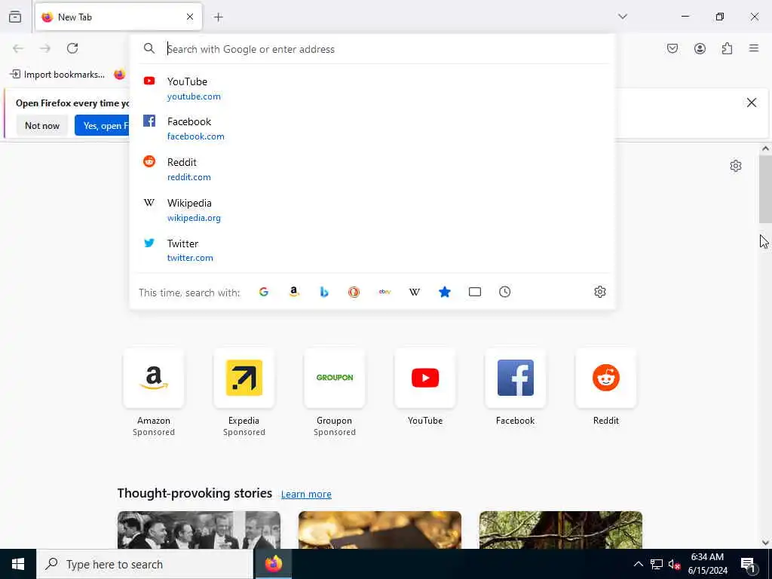This screenshot has height=579, width=772.
Task: Click the Firefox taskbar icon
Action: point(274,564)
